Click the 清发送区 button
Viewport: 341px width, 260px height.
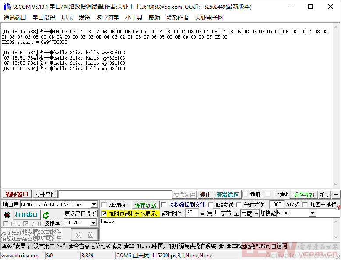(x=227, y=195)
